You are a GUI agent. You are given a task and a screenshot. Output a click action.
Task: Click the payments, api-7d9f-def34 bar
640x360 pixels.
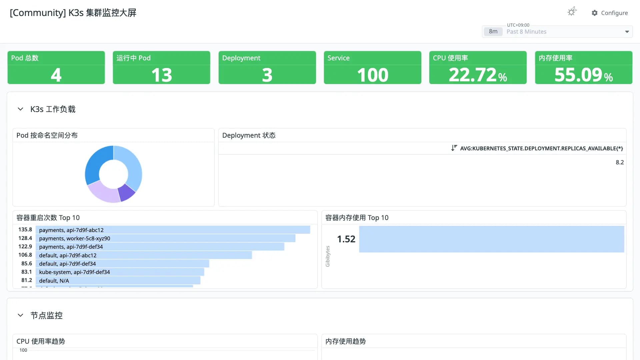click(x=160, y=247)
